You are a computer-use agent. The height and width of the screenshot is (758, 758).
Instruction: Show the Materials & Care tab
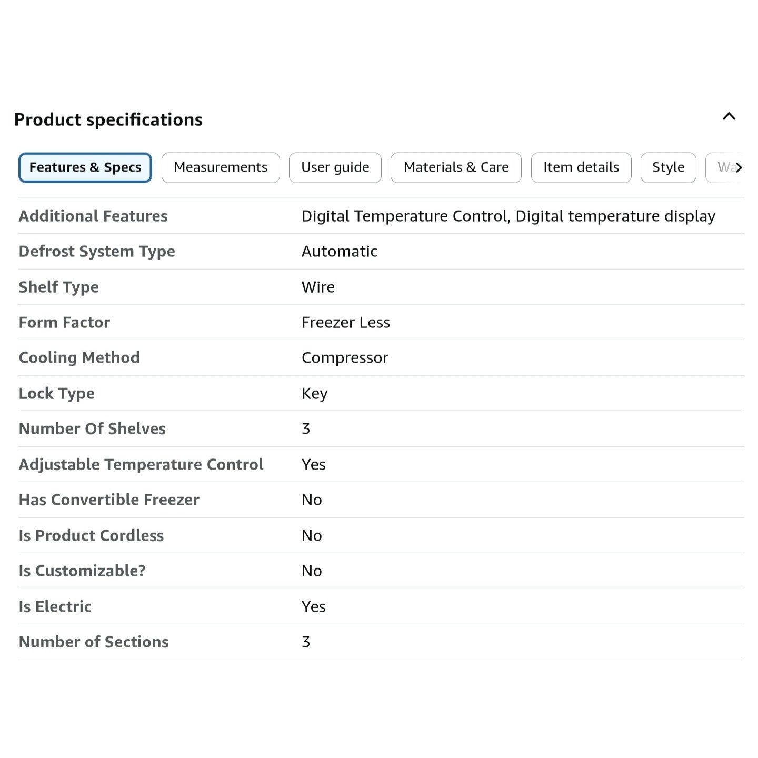[456, 167]
